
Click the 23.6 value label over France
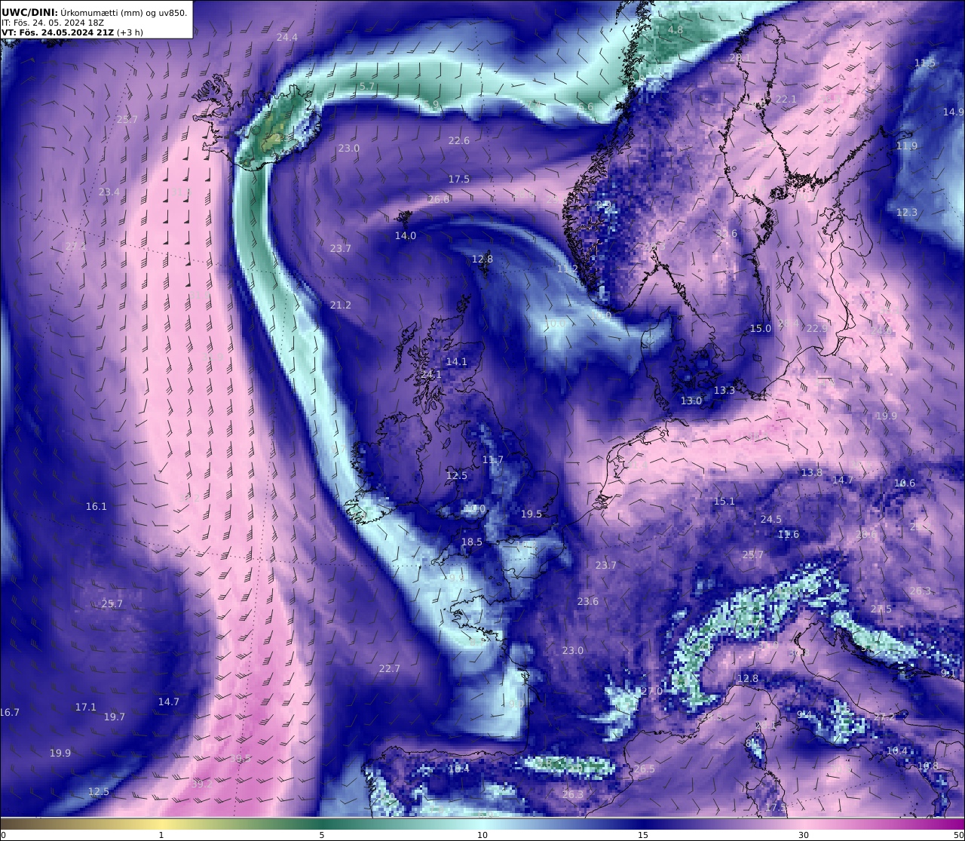click(x=588, y=602)
